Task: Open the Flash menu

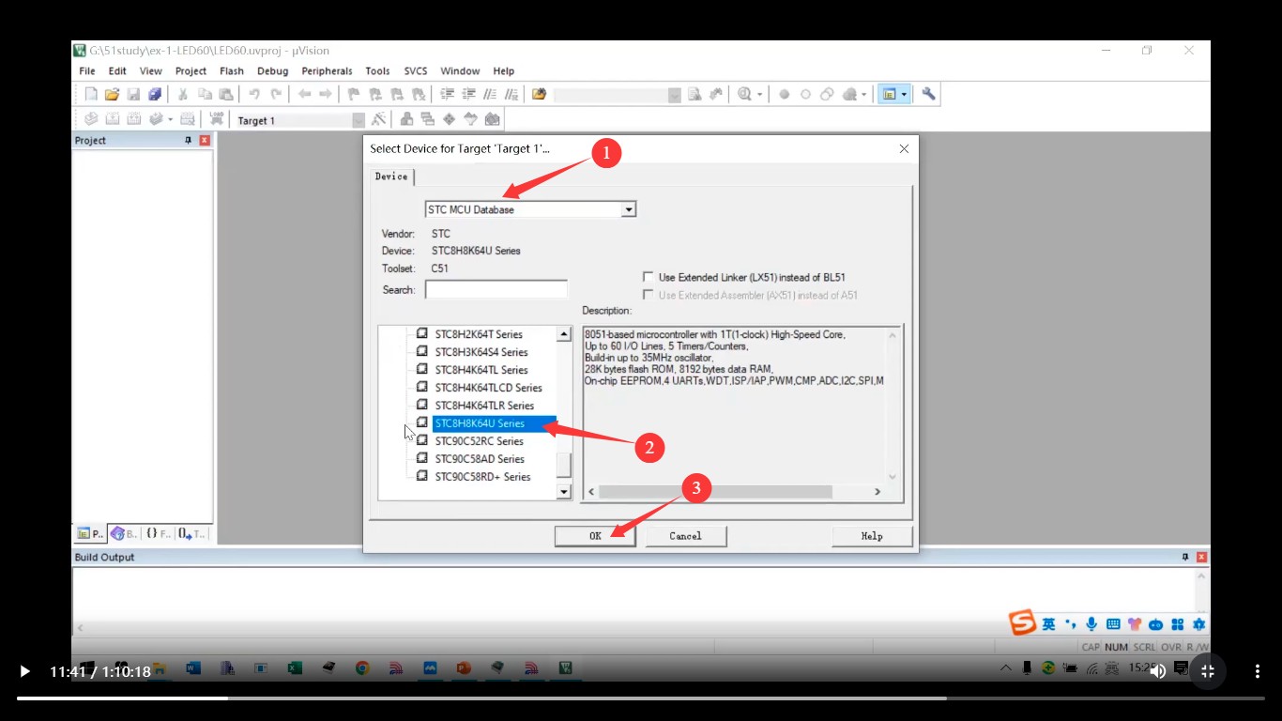Action: [x=231, y=71]
